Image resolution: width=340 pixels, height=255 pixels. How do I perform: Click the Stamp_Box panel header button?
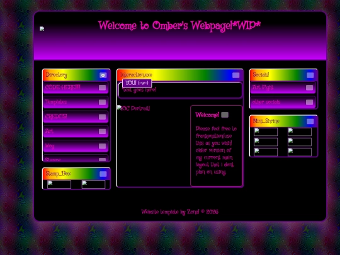pos(103,174)
